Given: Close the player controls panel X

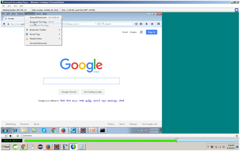Looking at the screenshot, I should pyautogui.click(x=237, y=136).
